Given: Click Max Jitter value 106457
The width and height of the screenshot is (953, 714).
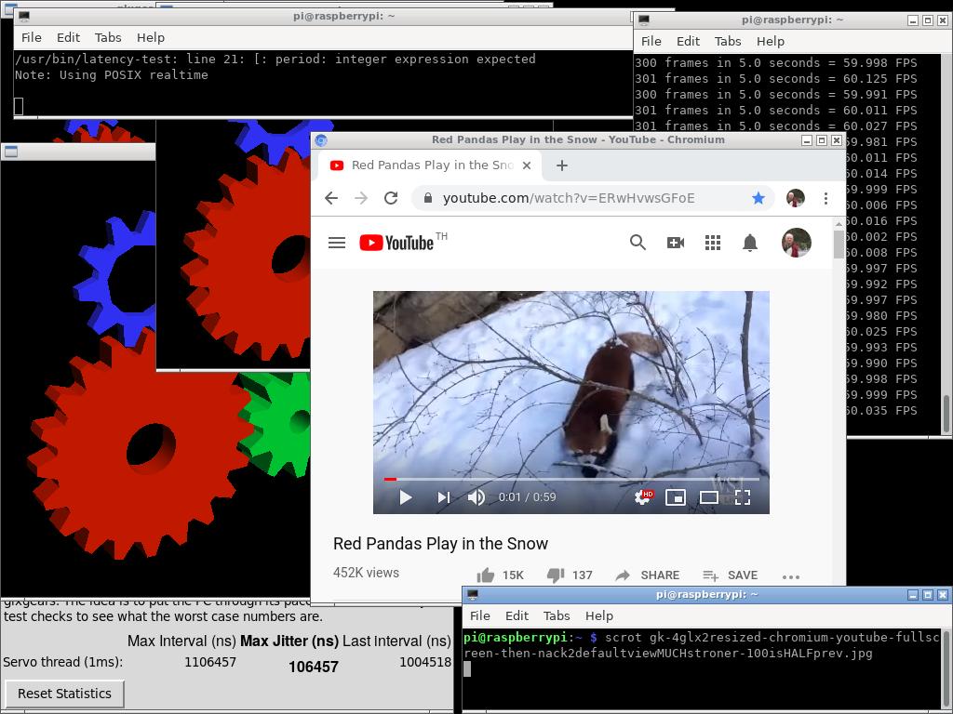Looking at the screenshot, I should 314,667.
